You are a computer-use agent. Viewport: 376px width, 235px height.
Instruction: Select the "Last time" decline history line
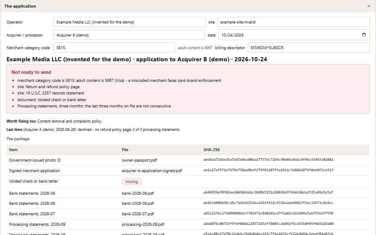(x=93, y=130)
